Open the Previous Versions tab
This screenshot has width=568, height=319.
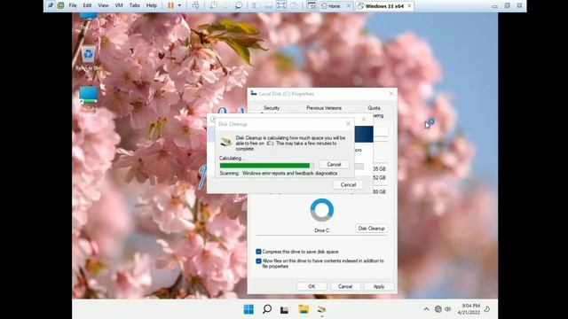click(x=324, y=108)
